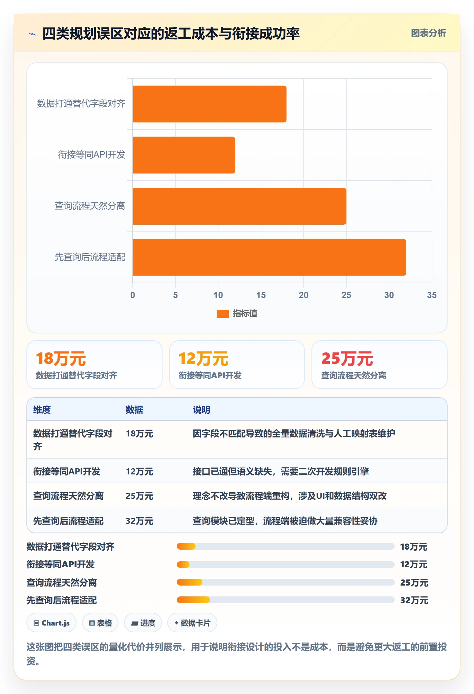Click y-axis label 先查询后流程适配 on chart
This screenshot has height=694, width=474.
[x=90, y=257]
